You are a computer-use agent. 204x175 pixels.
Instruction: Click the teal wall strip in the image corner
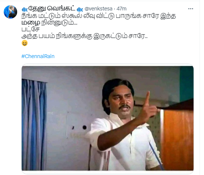[x=186, y=84]
